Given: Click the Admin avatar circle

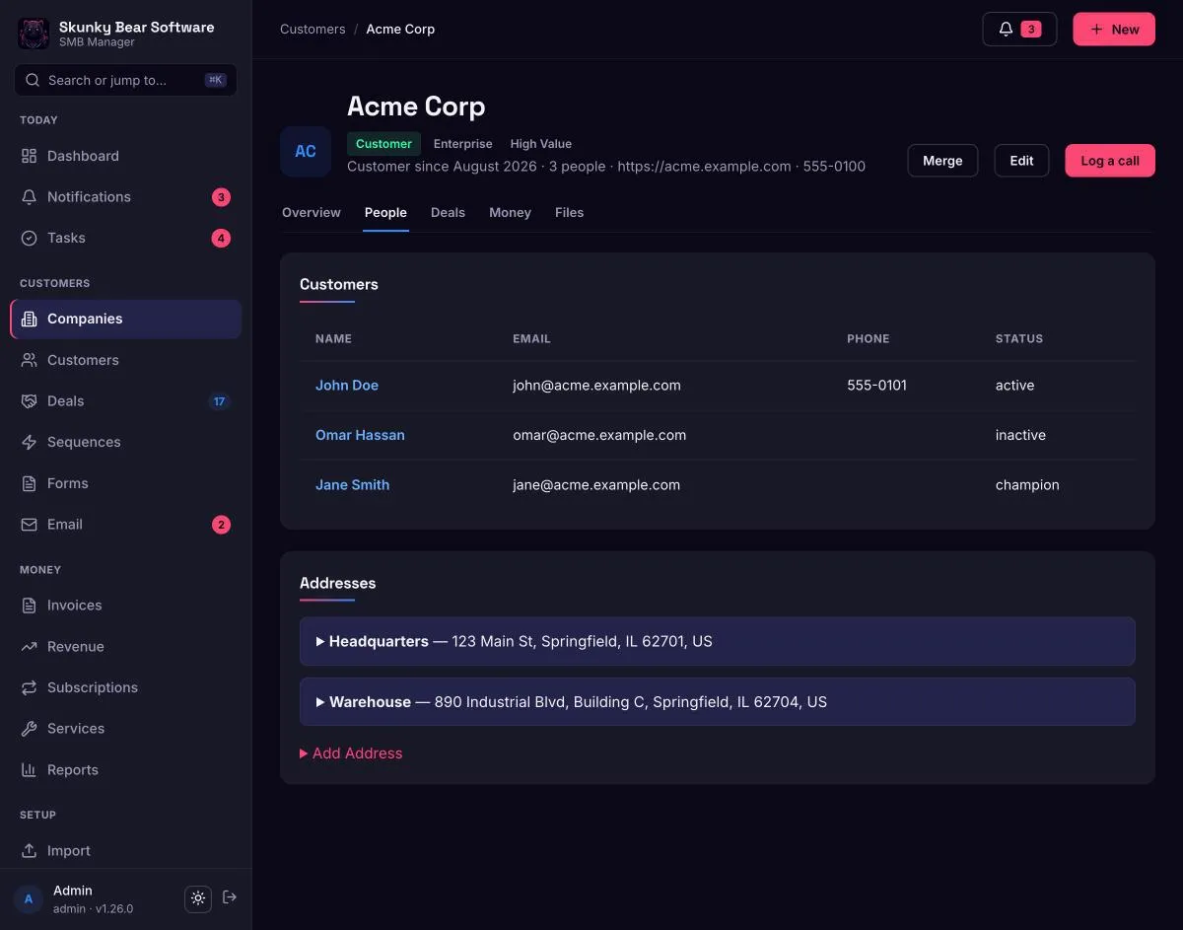Looking at the screenshot, I should [x=28, y=899].
